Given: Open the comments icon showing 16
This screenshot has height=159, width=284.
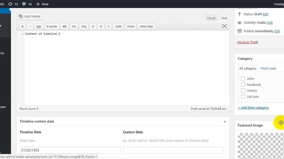Looking at the screenshot, I should 27,4.
